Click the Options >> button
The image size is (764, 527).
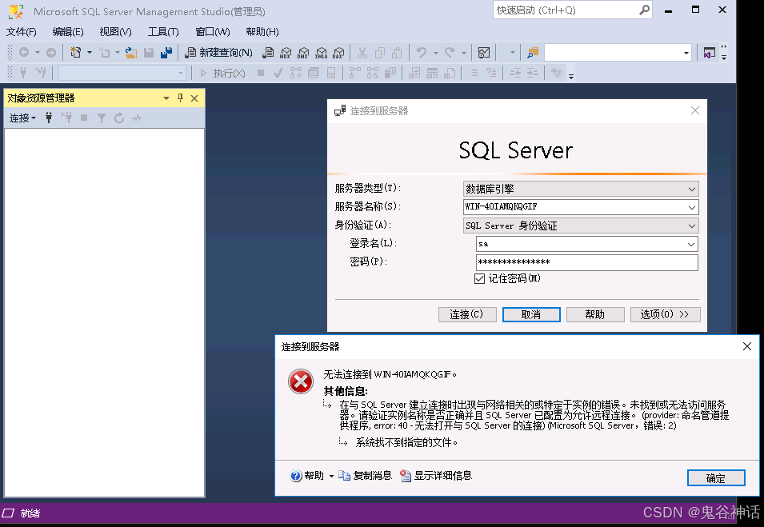[665, 314]
